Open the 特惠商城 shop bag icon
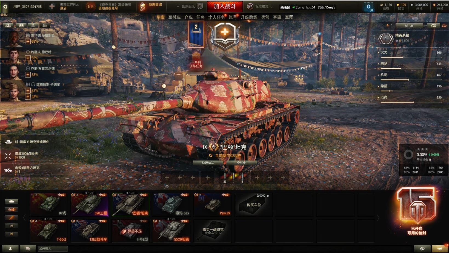This screenshot has height=253, width=449. [142, 6]
